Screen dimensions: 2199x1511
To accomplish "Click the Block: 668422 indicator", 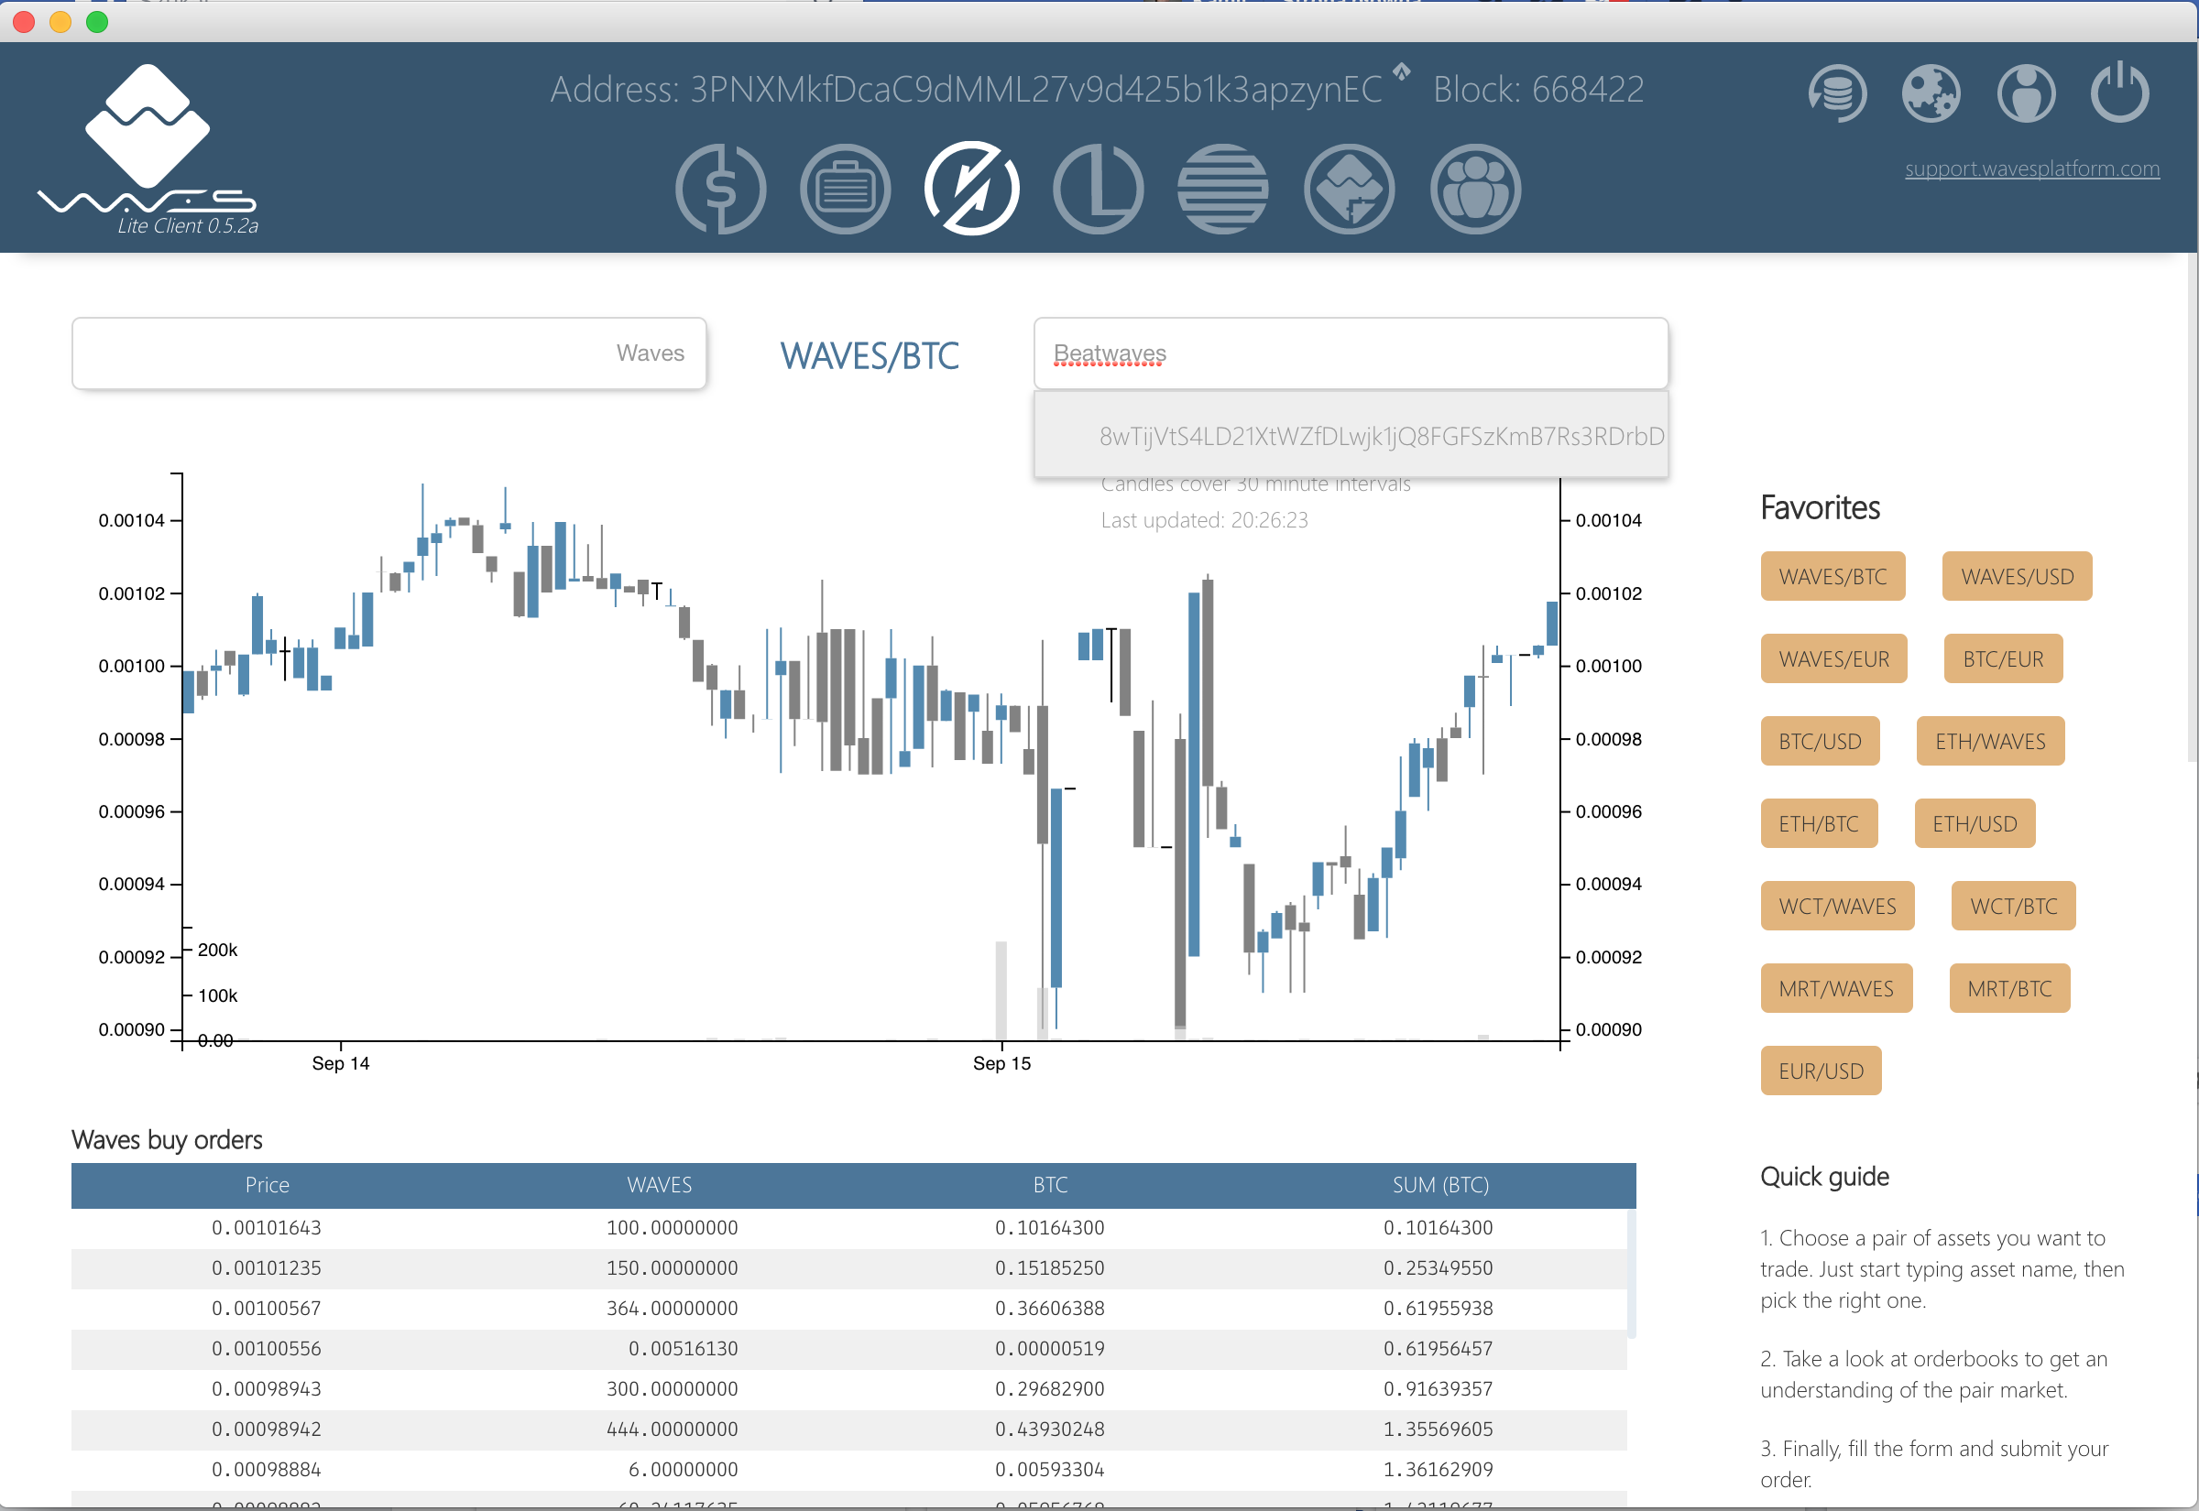I will click(x=1538, y=90).
